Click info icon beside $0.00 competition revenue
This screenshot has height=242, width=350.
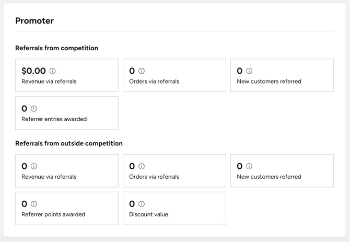(x=52, y=71)
